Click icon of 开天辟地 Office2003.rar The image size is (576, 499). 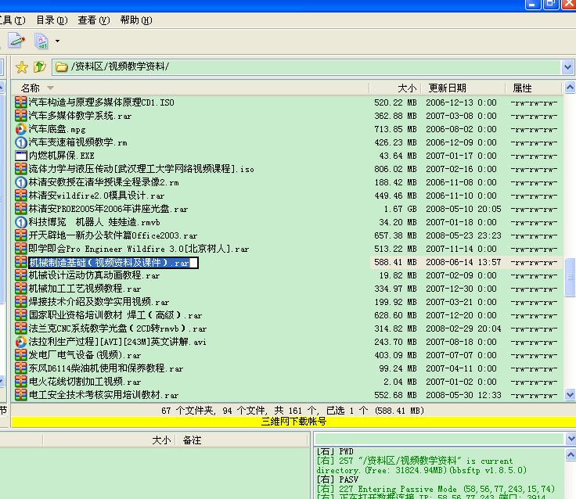(21, 235)
